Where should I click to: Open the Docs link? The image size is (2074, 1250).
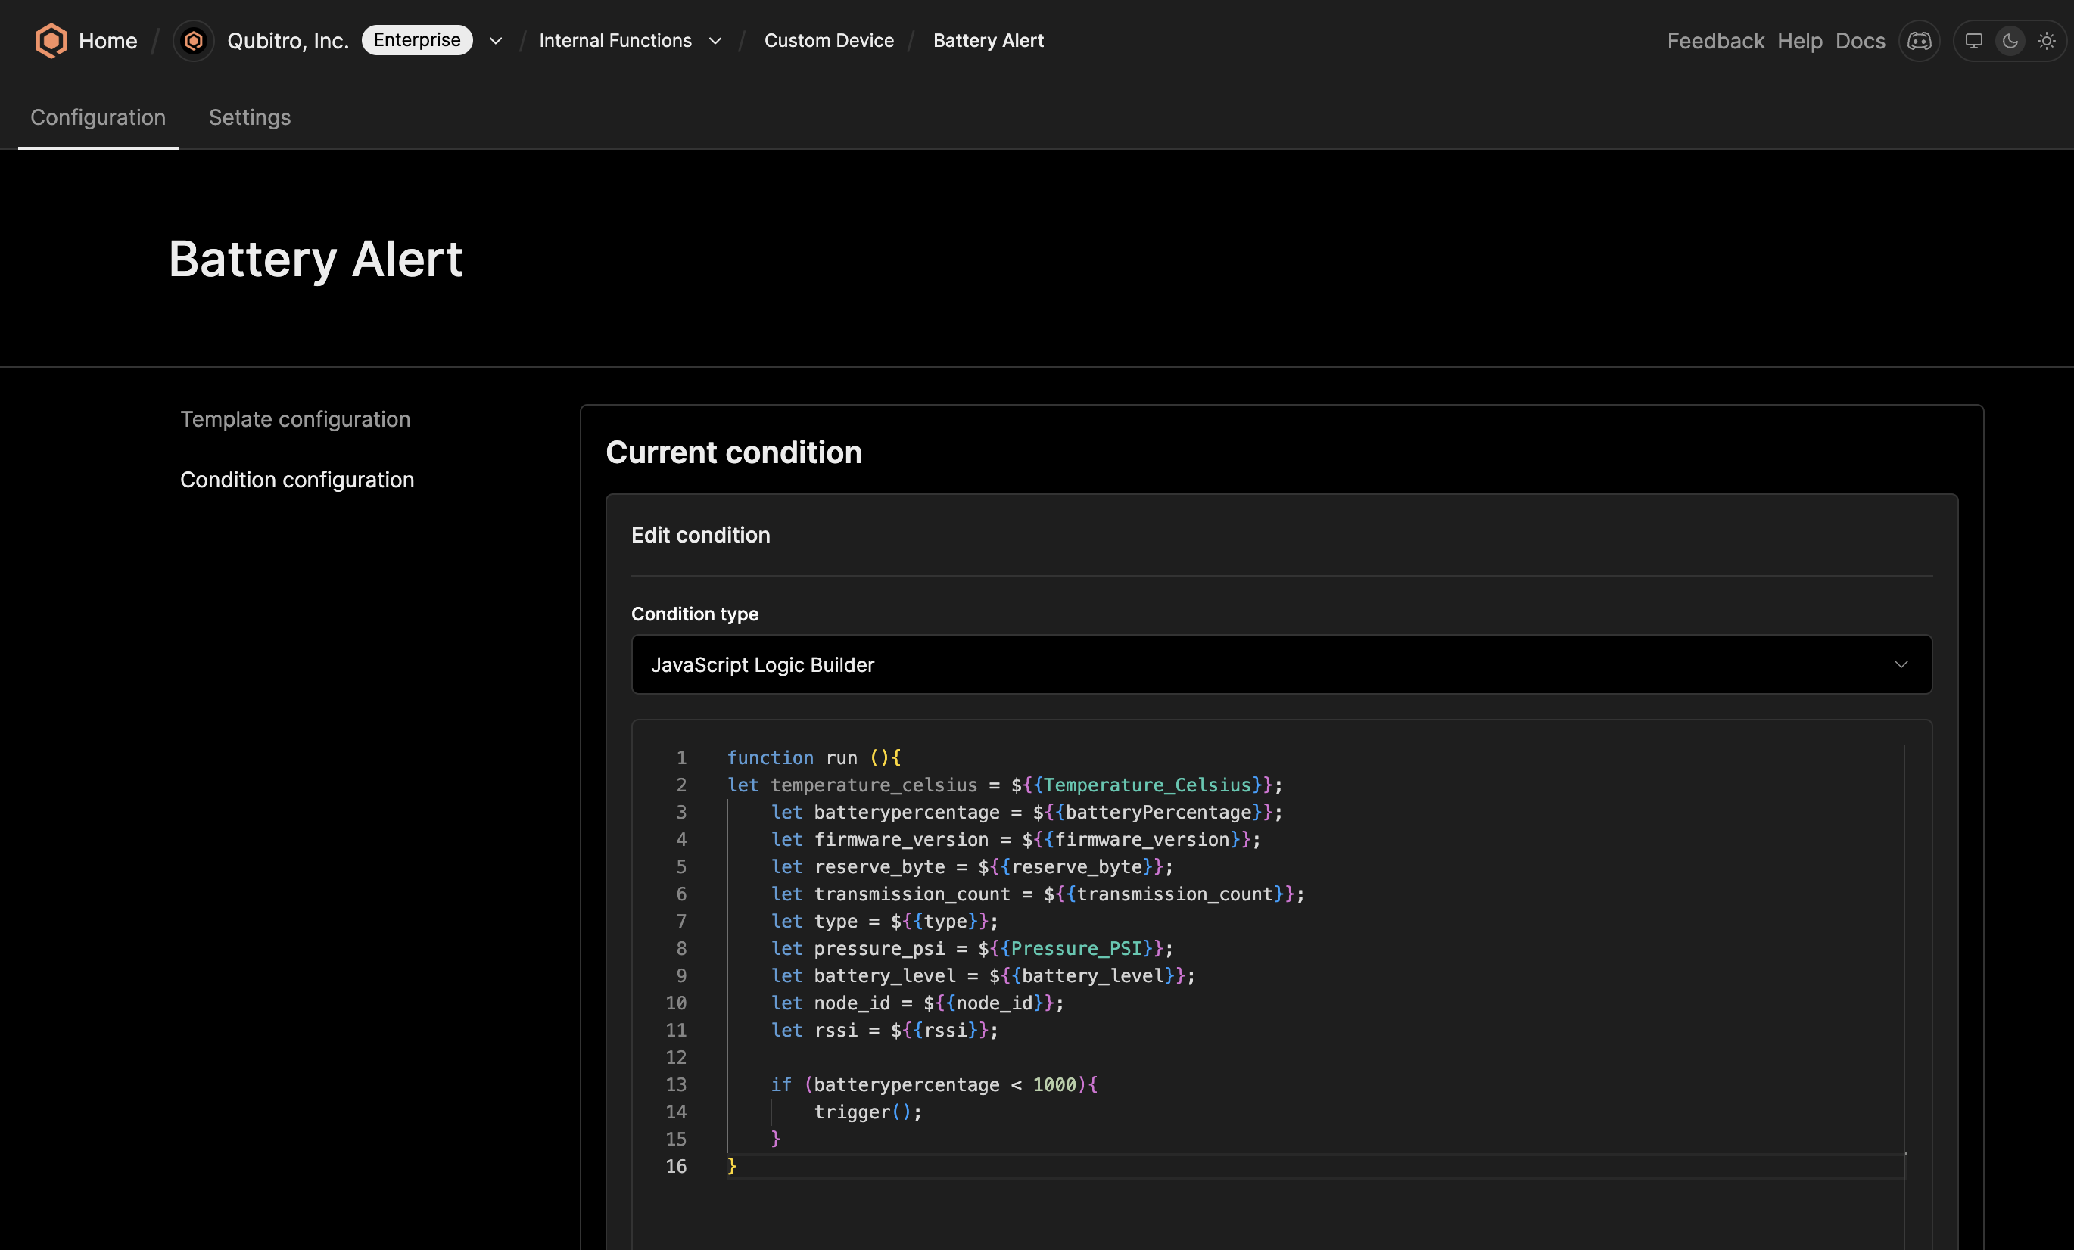point(1861,40)
